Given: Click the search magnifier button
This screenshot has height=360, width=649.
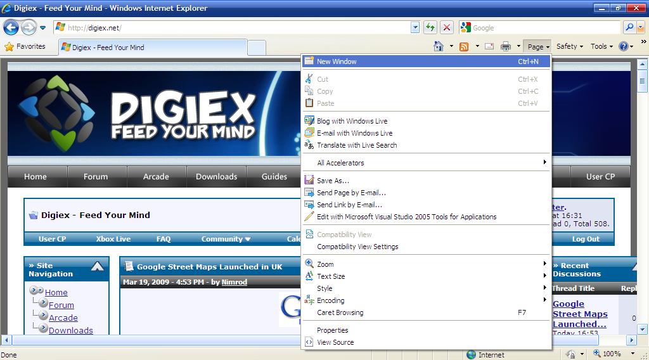Looking at the screenshot, I should (x=629, y=28).
